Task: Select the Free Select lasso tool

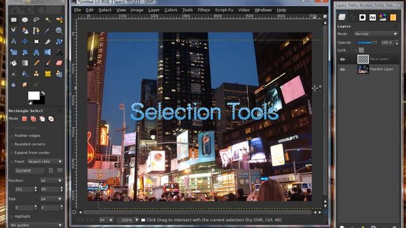Action: pyautogui.click(x=36, y=20)
